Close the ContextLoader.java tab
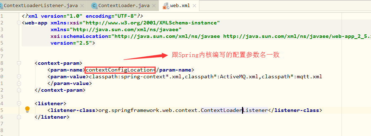 point(154,5)
